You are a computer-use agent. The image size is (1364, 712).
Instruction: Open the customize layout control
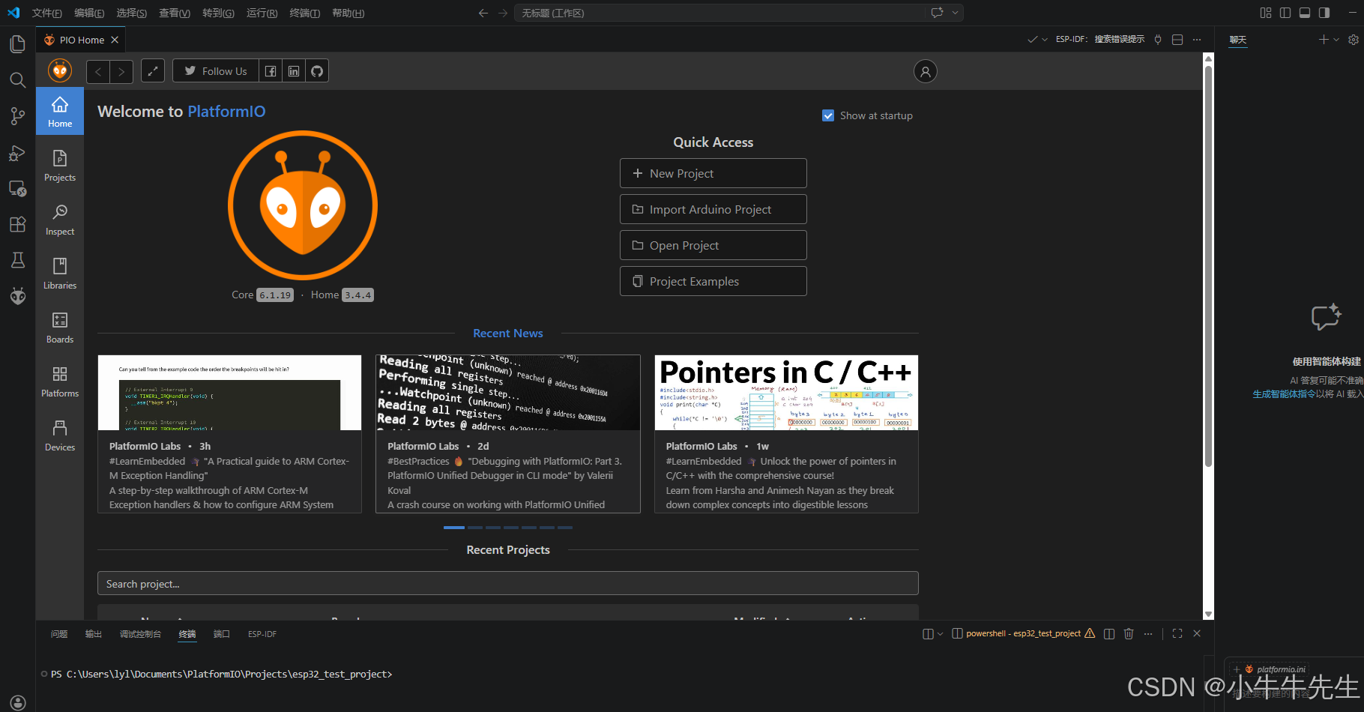[x=1266, y=13]
